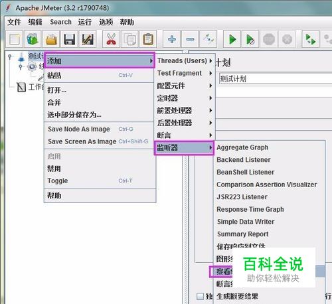The height and width of the screenshot is (304, 332).
Task: Expand the 监听器 submenu
Action: (184, 147)
